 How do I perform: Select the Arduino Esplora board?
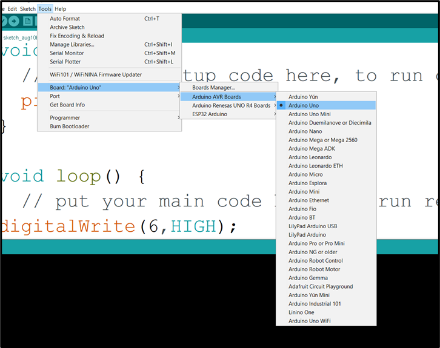pos(326,183)
